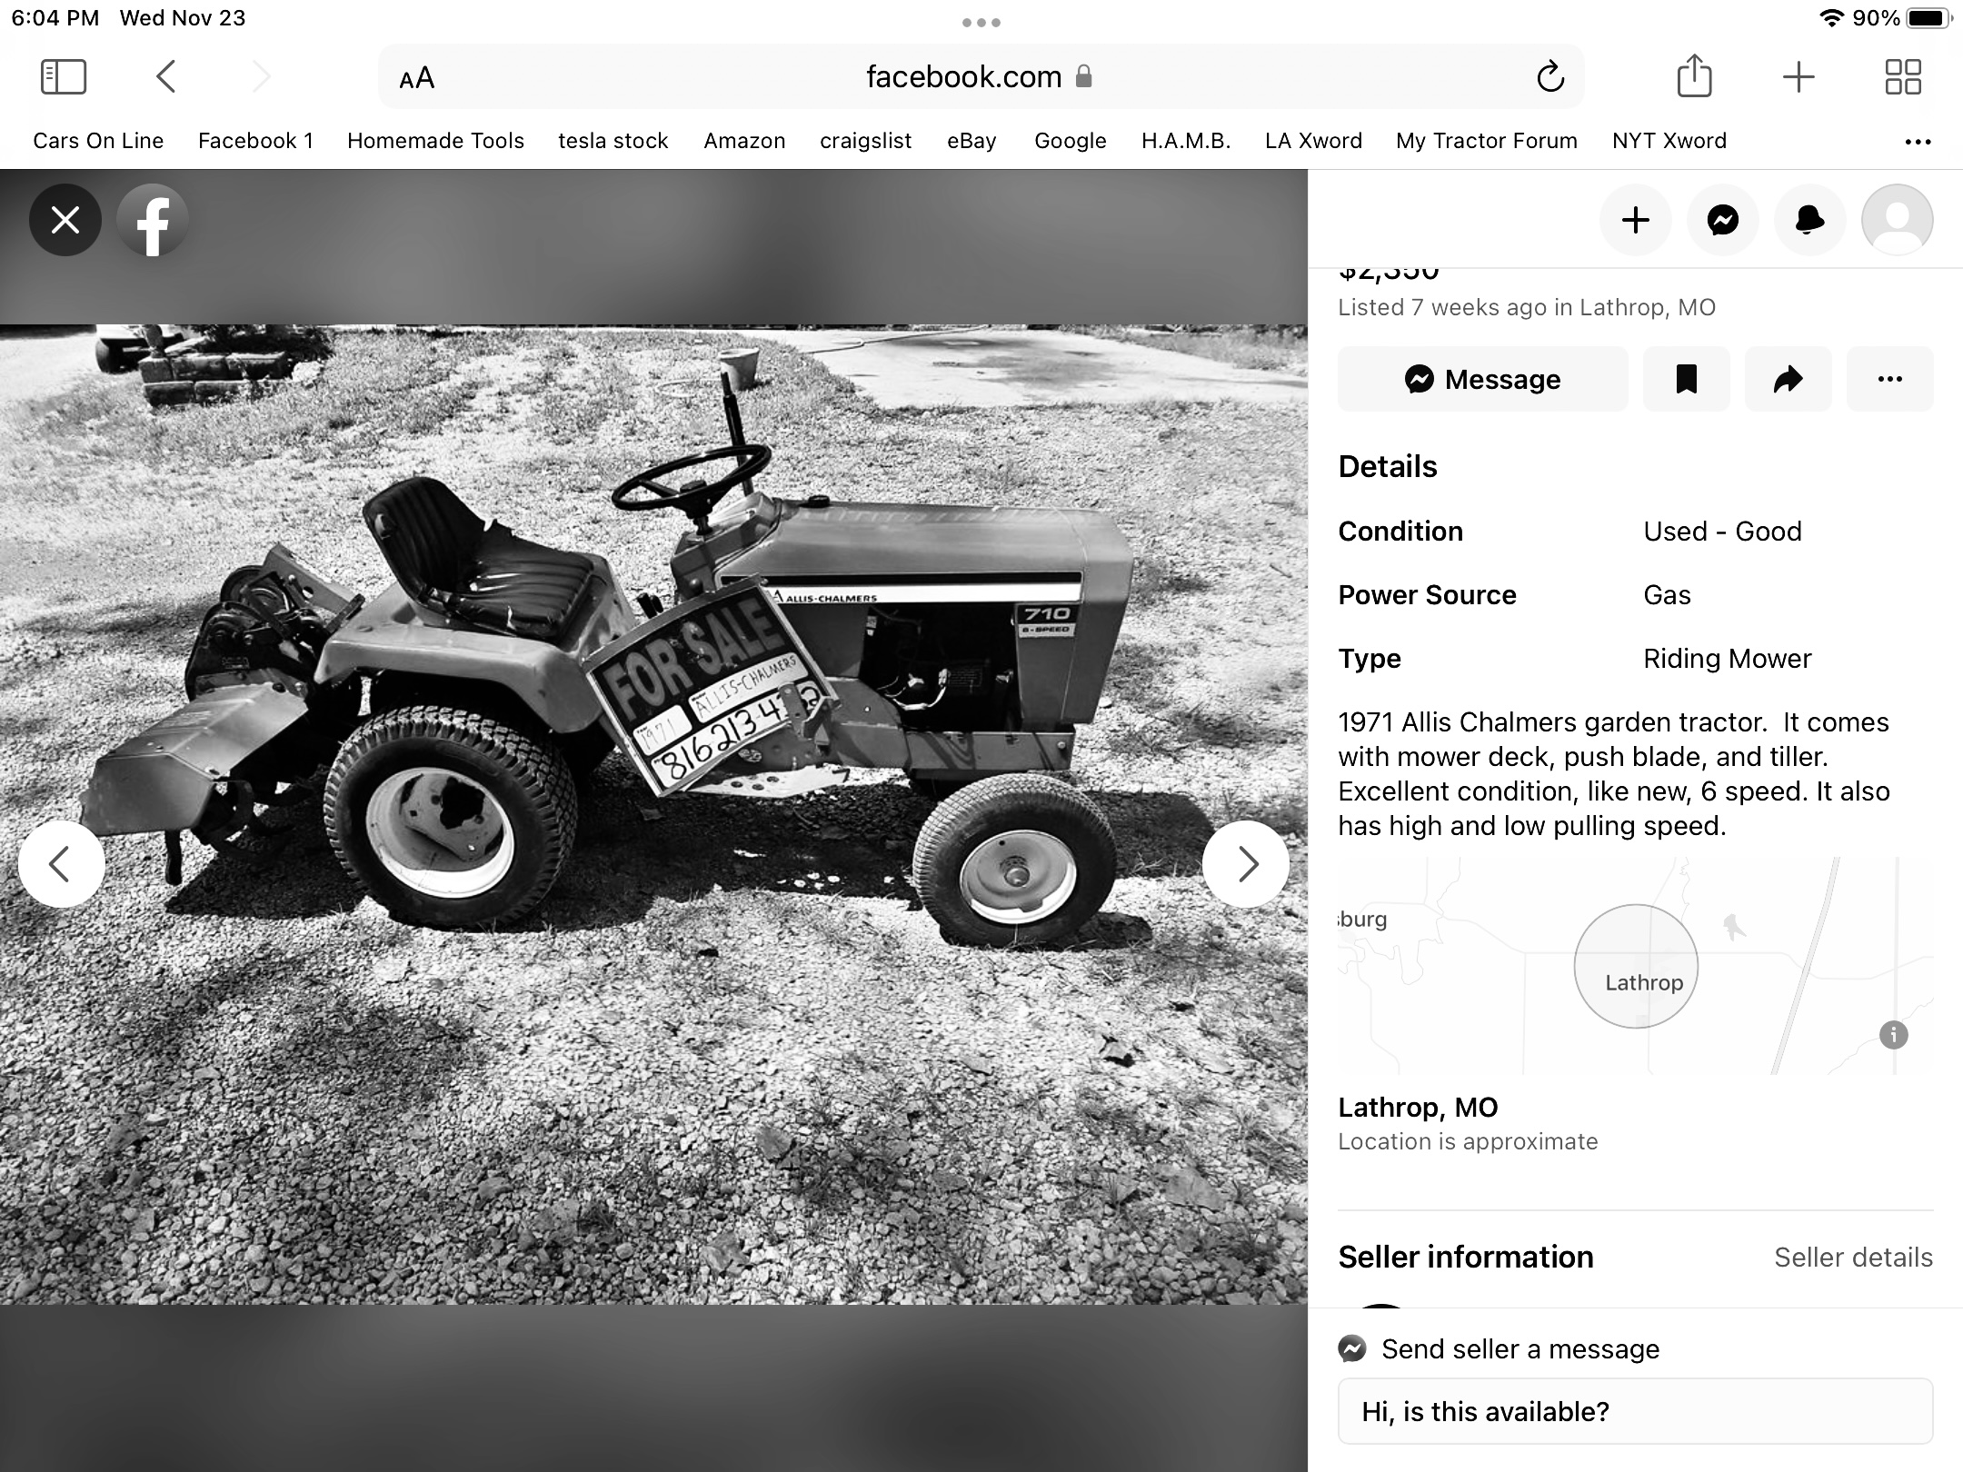
Task: Click the 'Used - Good' condition value
Action: tap(1722, 532)
